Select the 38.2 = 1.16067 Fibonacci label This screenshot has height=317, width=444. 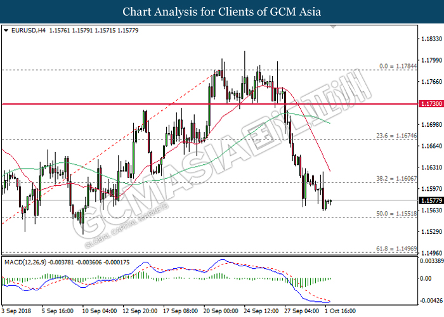pyautogui.click(x=396, y=179)
